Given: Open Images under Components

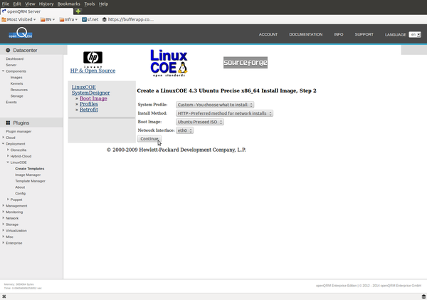Looking at the screenshot, I should 16,78.
